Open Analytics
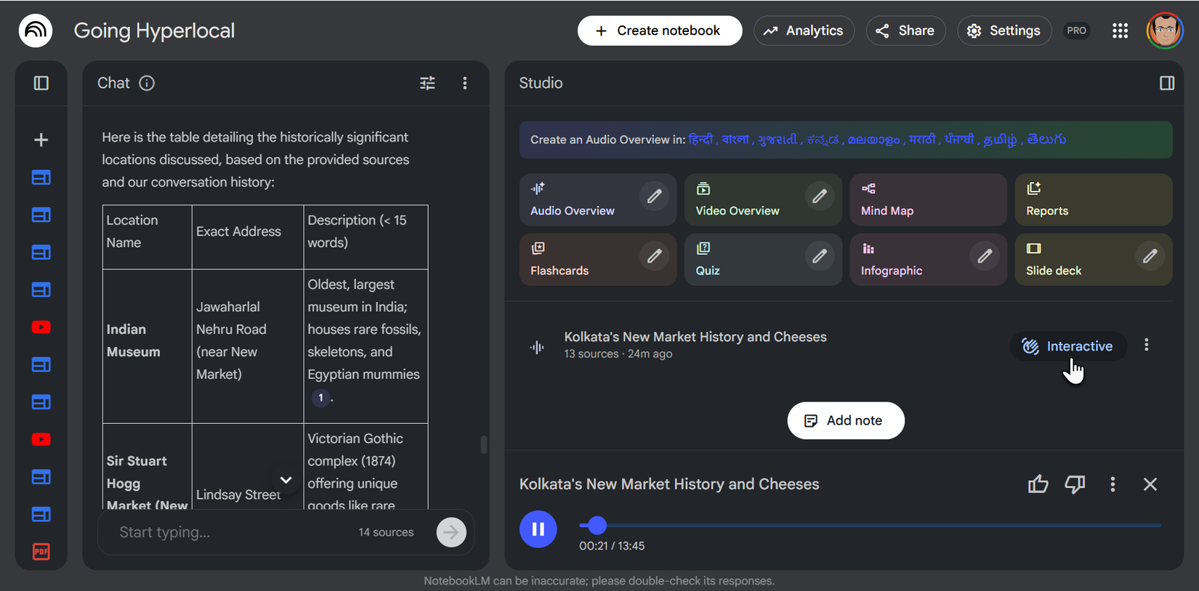 coord(804,30)
